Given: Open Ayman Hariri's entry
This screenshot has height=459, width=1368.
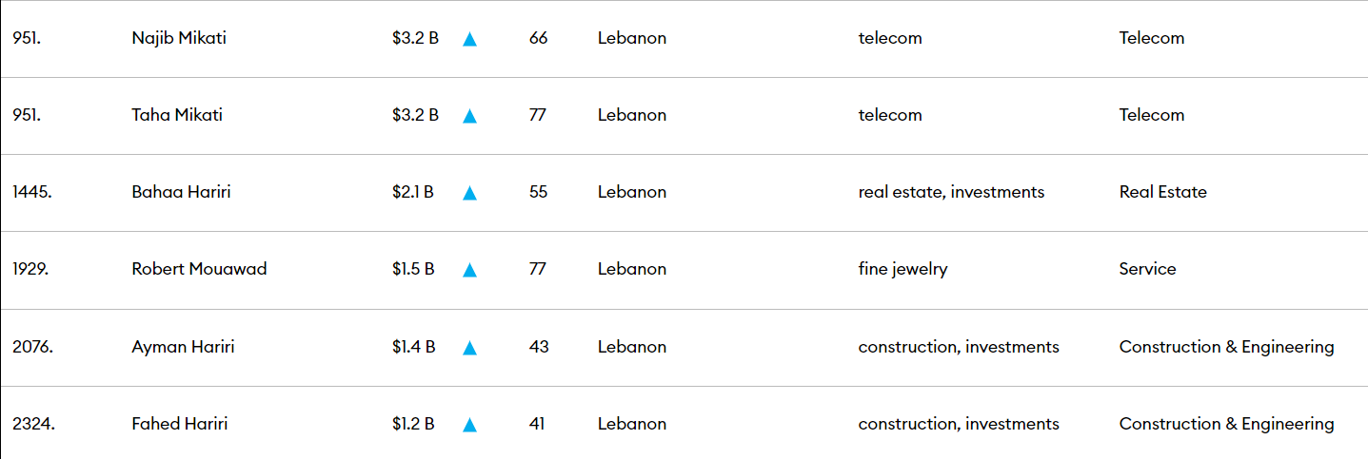Looking at the screenshot, I should [x=183, y=347].
